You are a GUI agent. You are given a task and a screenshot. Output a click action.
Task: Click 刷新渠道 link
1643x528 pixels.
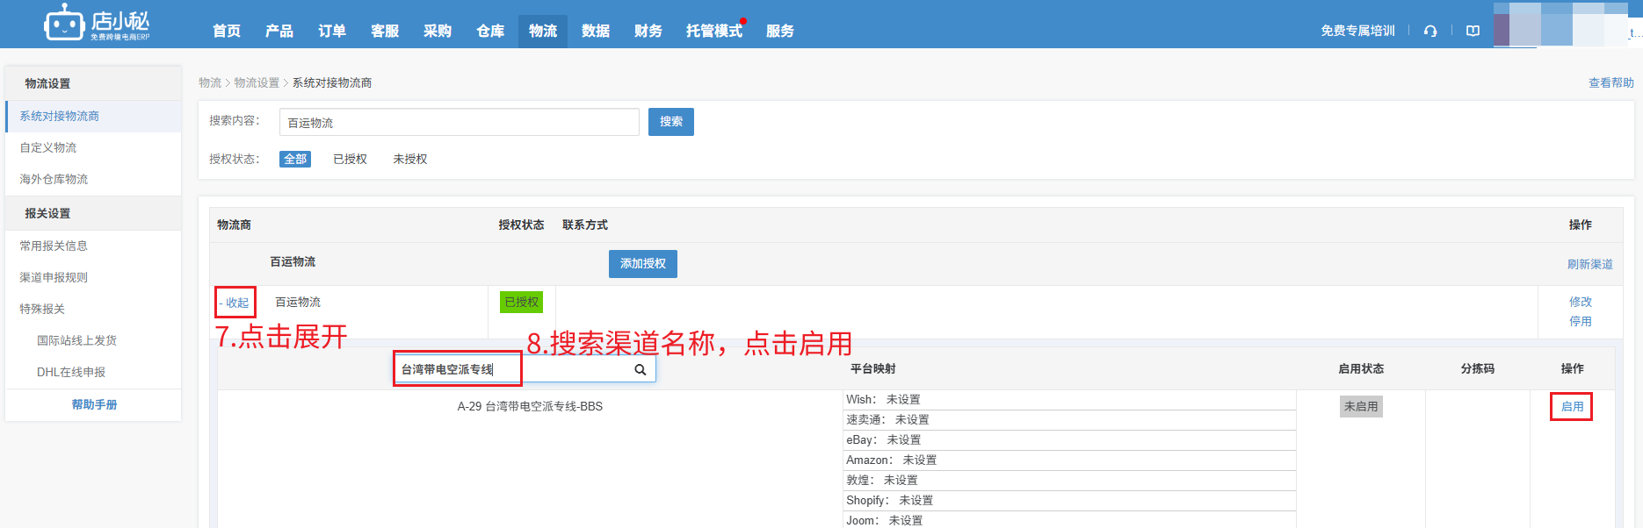(1589, 264)
